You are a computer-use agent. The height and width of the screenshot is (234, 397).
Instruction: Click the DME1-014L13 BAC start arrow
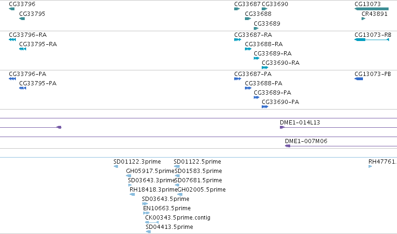pos(282,127)
